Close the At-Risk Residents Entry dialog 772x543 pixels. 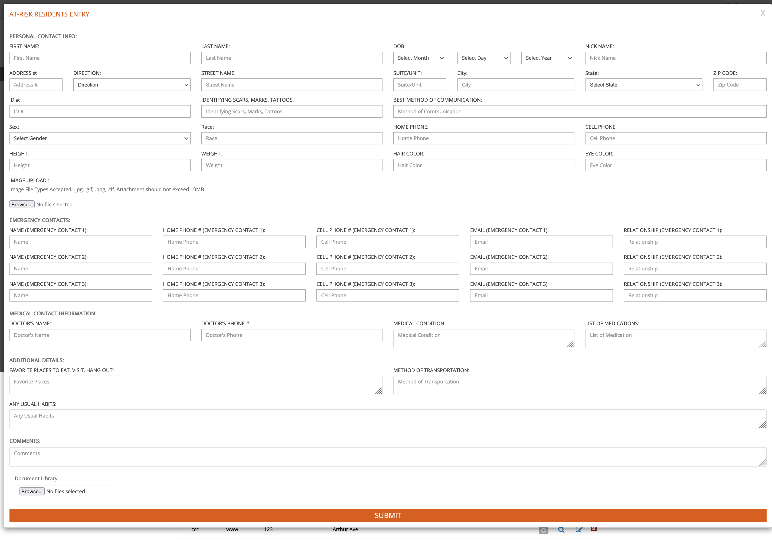tap(763, 13)
